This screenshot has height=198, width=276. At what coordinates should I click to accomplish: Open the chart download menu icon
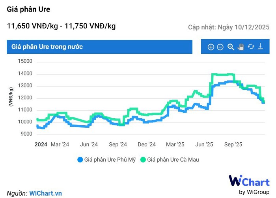260,47
